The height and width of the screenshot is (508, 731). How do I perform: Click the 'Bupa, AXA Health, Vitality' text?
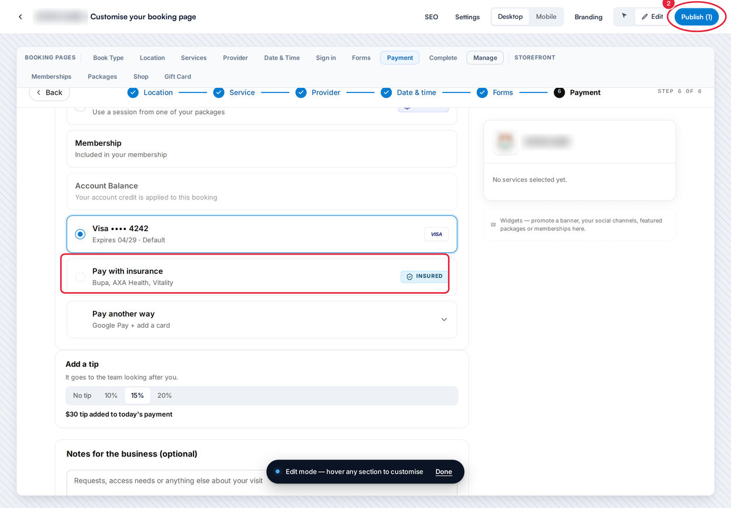133,283
